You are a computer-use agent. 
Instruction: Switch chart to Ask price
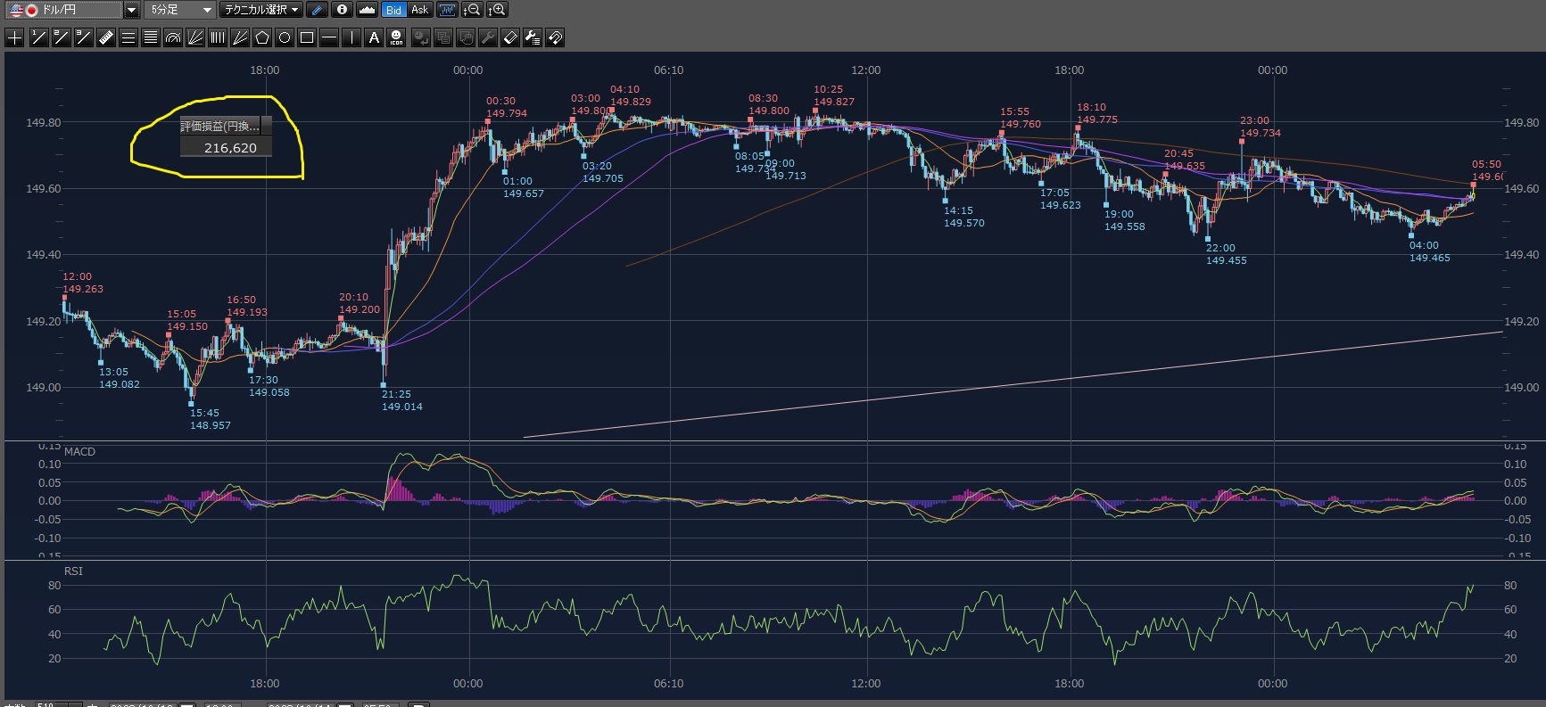point(419,10)
